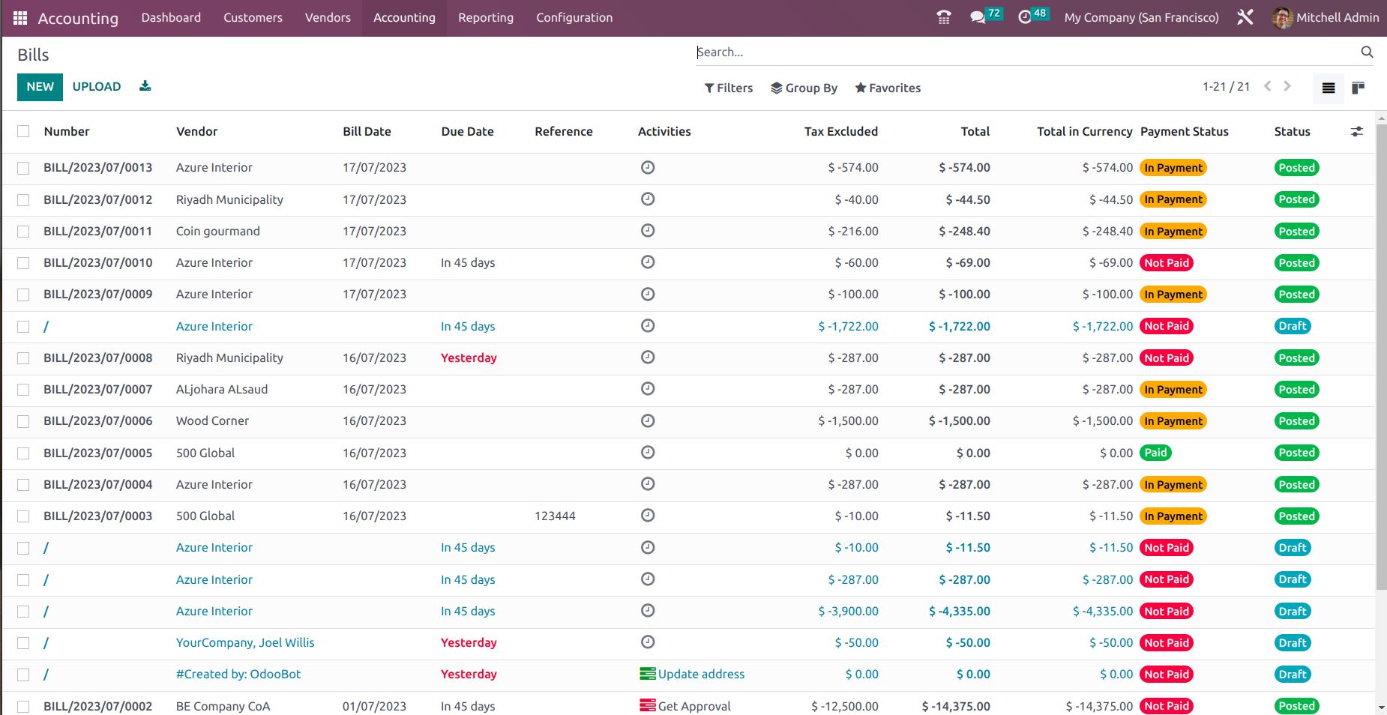The width and height of the screenshot is (1387, 715).
Task: Click the export records download icon
Action: click(x=144, y=85)
